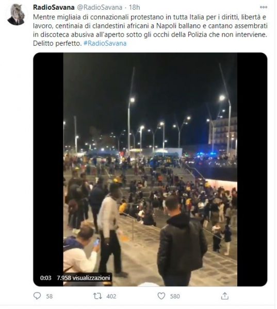
Task: Play the embedded Napoli crowd video
Action: coord(150,169)
